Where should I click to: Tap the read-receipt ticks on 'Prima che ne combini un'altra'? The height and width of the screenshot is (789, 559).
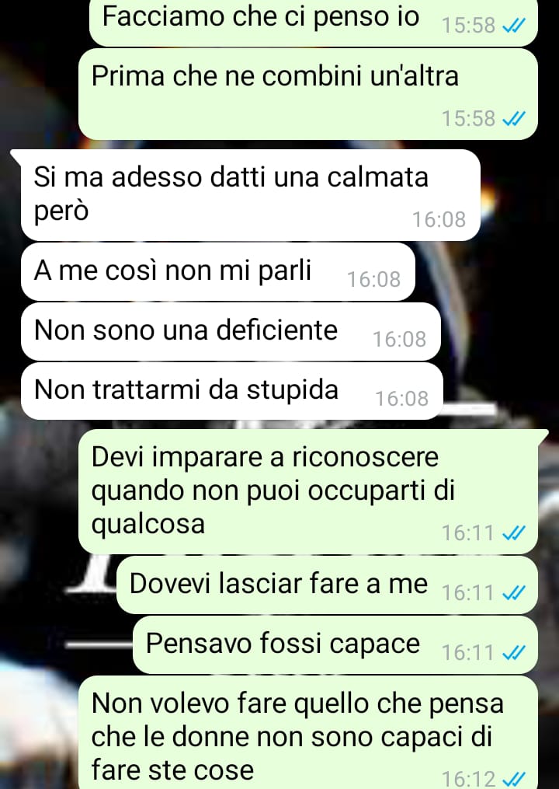click(514, 119)
